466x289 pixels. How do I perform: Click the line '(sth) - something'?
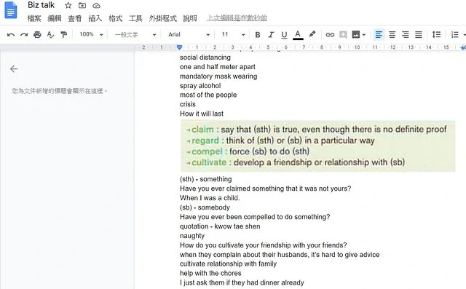point(205,179)
